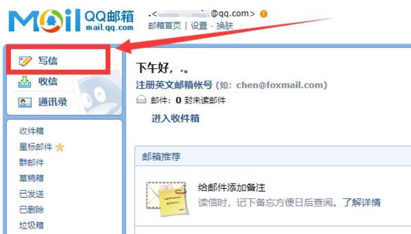
Task: Click the sticky note envelope thumbnail
Action: point(167,199)
